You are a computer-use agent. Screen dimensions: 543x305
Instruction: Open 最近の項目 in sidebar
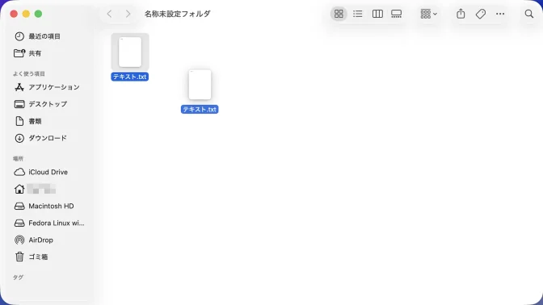click(x=37, y=36)
